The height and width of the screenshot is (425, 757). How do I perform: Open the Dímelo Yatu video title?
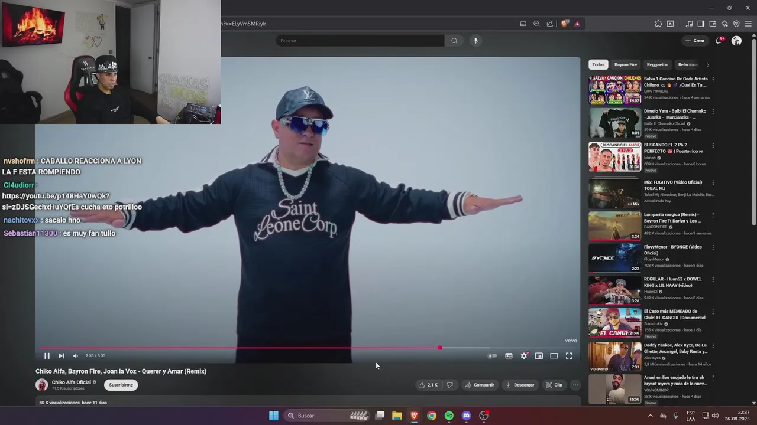675,114
